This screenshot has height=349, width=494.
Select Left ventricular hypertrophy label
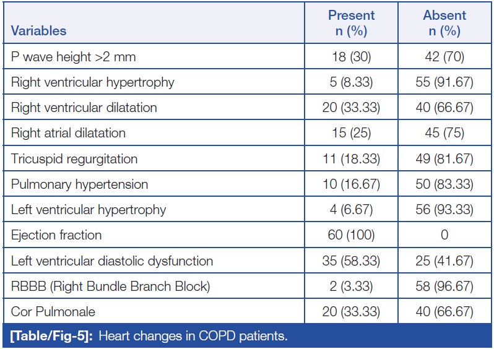89,210
